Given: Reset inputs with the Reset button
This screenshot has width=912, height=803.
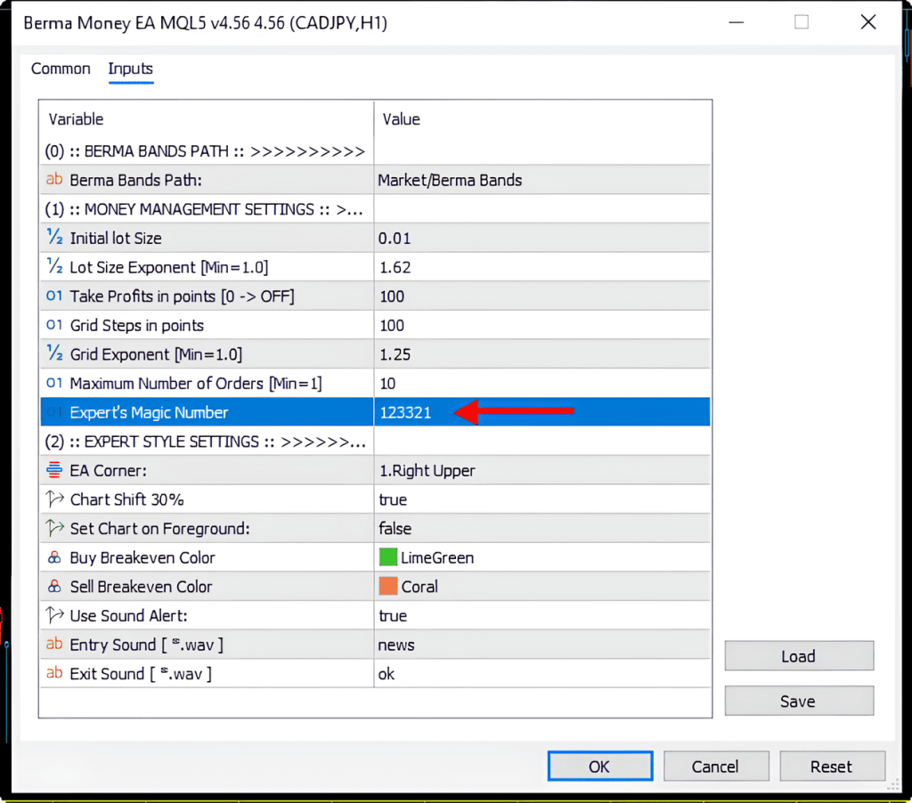Looking at the screenshot, I should tap(832, 766).
